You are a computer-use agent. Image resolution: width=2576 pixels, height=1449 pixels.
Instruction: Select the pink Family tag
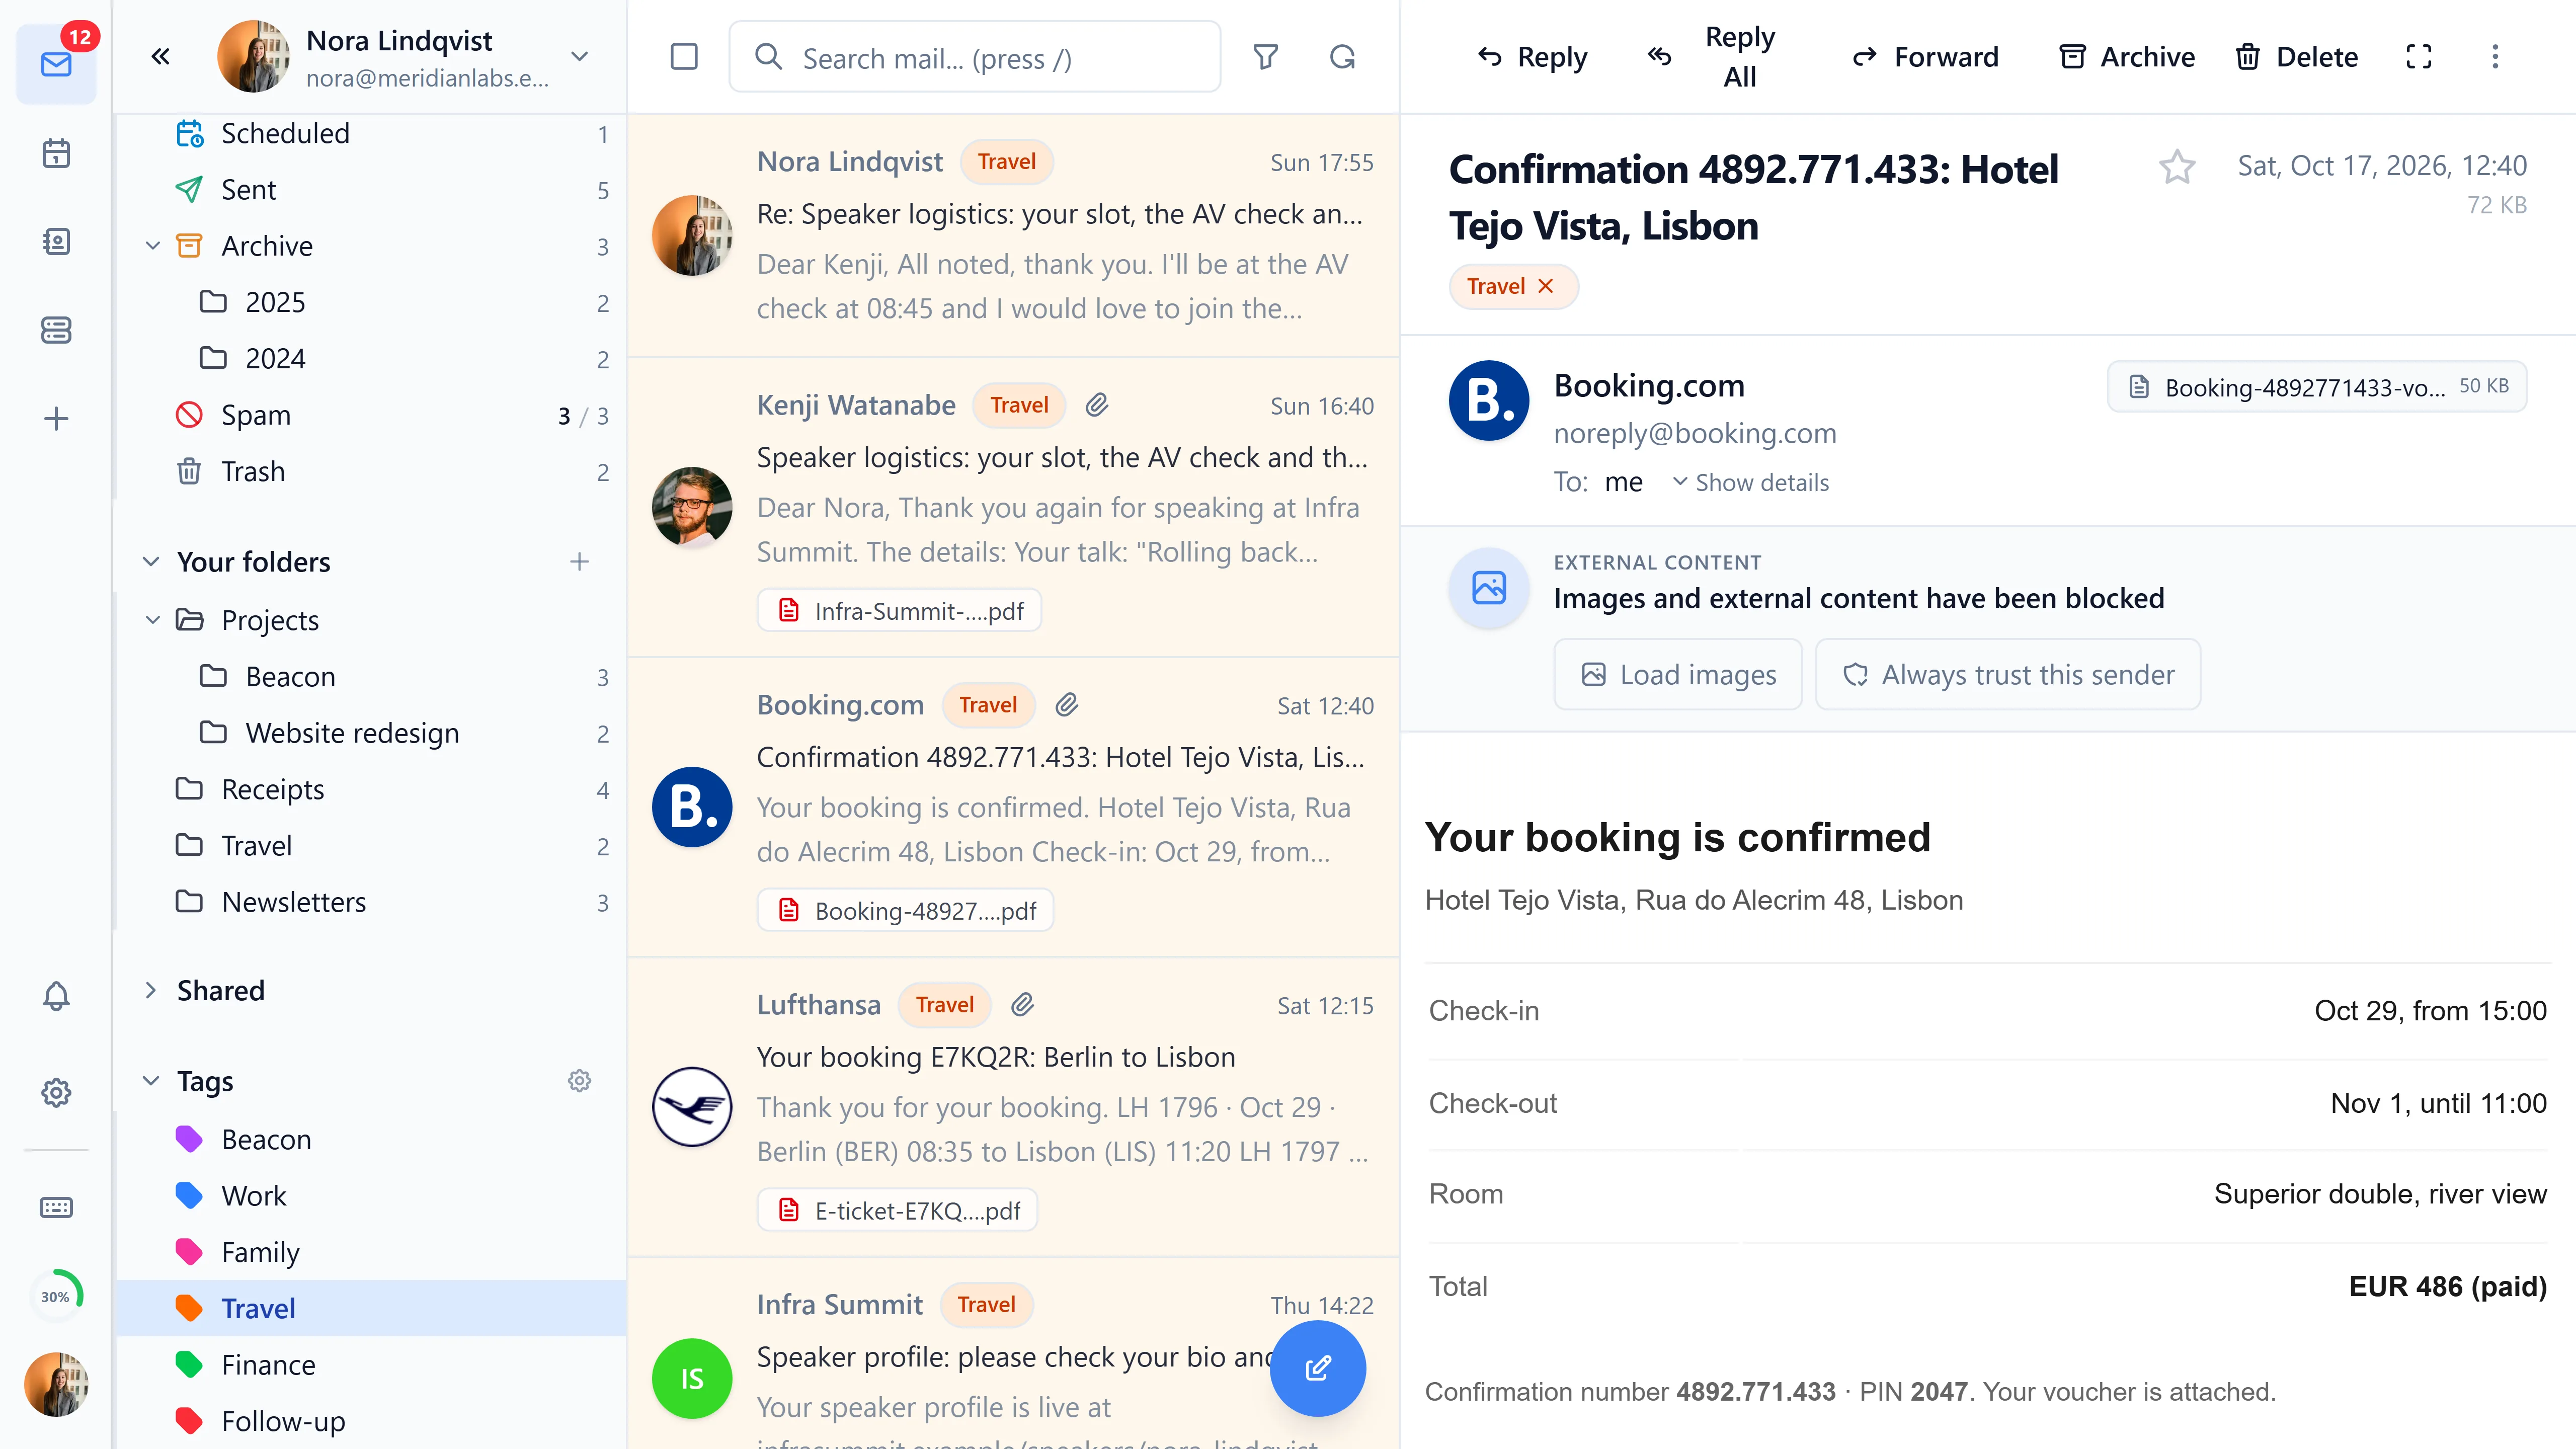tap(371, 1252)
